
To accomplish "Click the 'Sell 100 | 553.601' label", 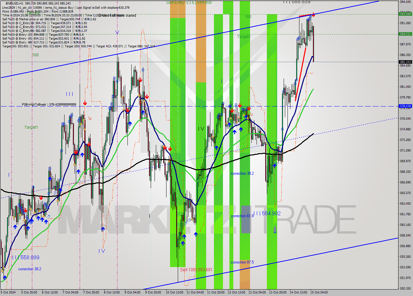I will (x=196, y=270).
